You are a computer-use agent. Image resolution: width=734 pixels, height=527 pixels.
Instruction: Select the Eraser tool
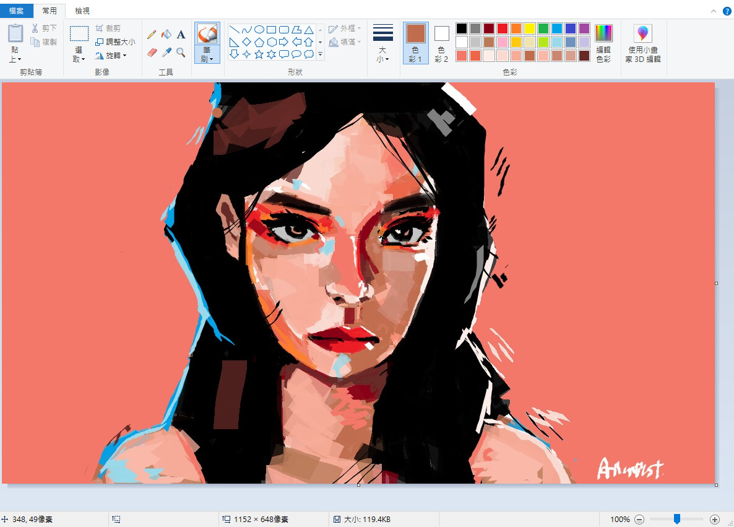click(152, 51)
